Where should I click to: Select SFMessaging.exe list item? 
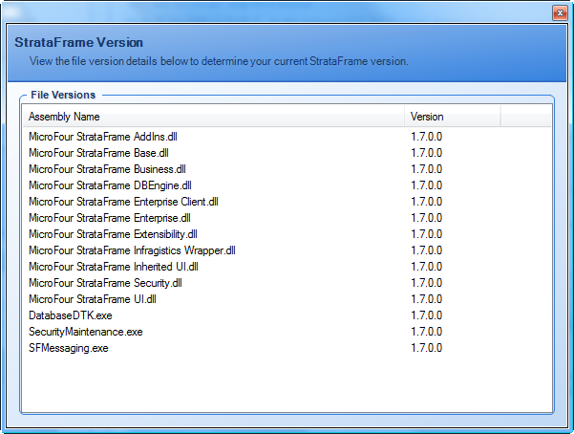(69, 348)
